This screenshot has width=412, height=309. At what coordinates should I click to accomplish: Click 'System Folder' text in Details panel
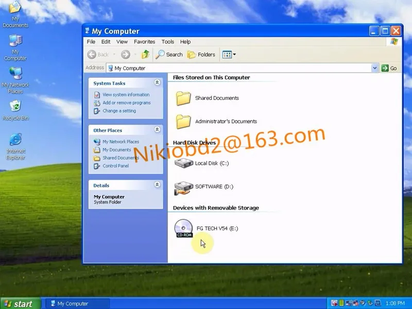(108, 202)
